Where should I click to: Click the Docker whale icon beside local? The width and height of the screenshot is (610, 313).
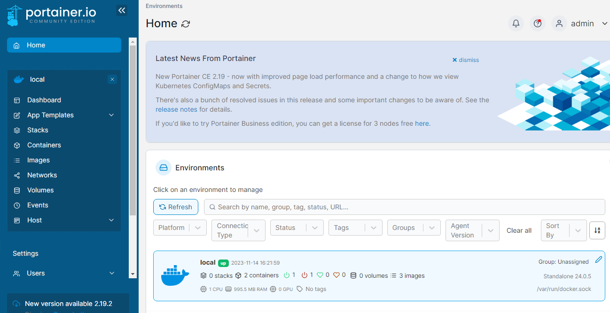click(19, 79)
